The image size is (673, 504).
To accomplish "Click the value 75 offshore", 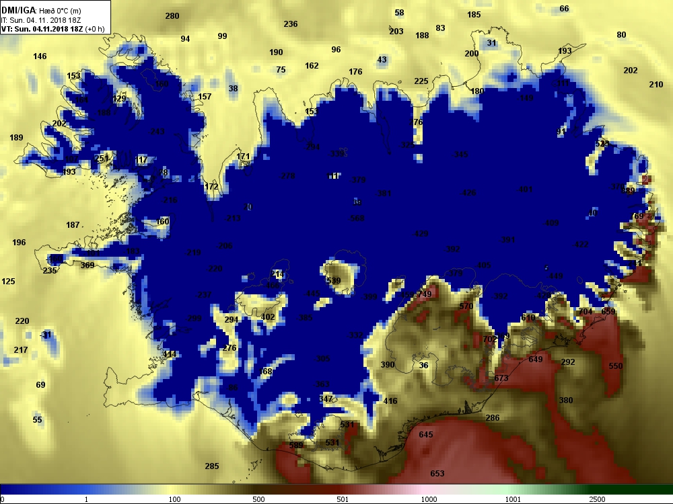I will click(281, 69).
